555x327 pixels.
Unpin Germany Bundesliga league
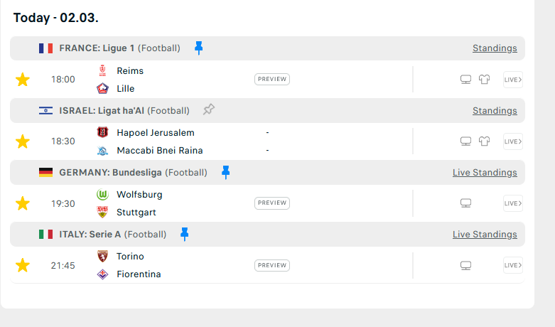point(225,172)
